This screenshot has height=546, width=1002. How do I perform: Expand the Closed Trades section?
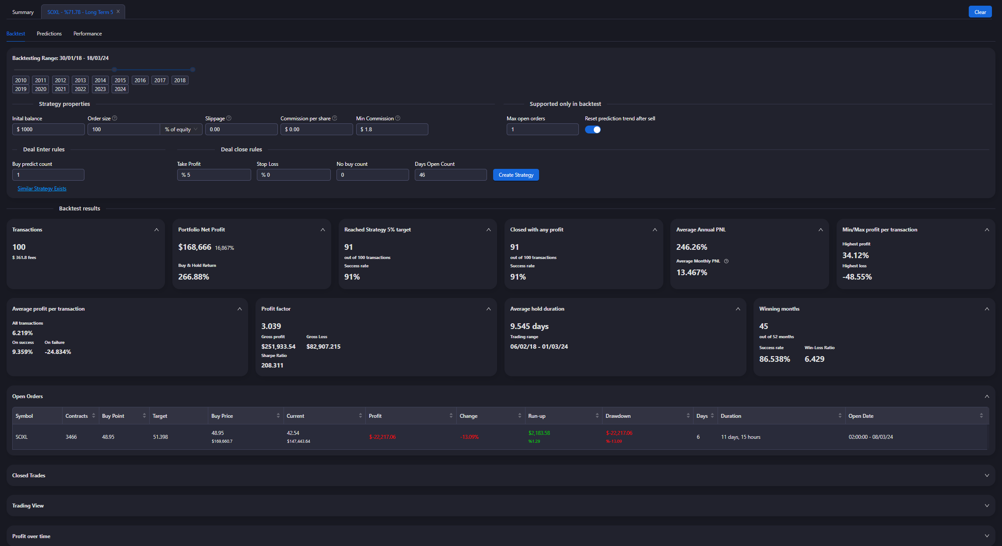click(987, 476)
